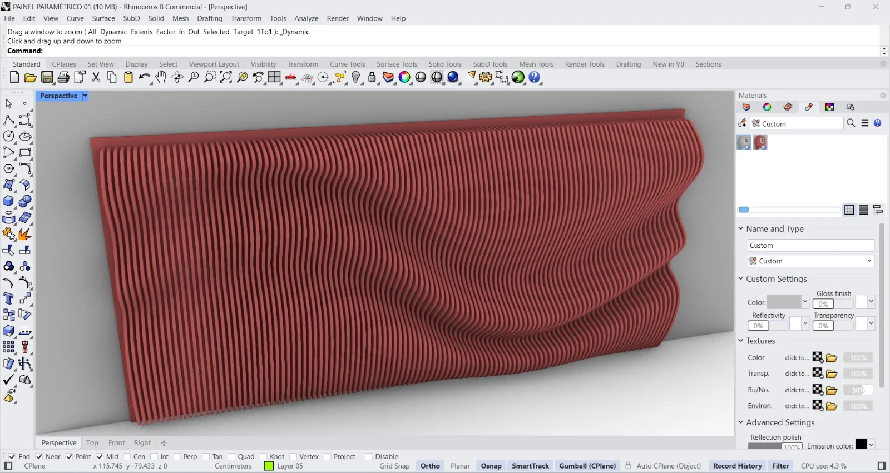Viewport: 890px width, 473px height.
Task: Open the material type Custom dropdown
Action: (811, 261)
